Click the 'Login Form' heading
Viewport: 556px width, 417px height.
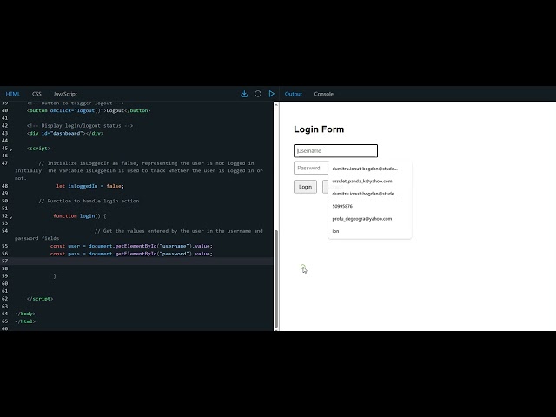pos(319,129)
